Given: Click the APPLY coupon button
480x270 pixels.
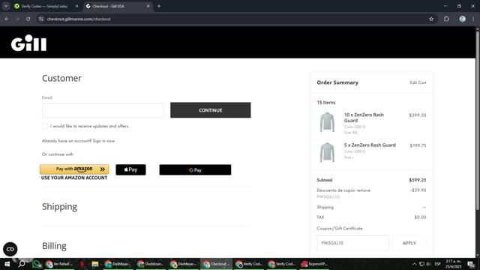Looking at the screenshot, I should click(409, 243).
